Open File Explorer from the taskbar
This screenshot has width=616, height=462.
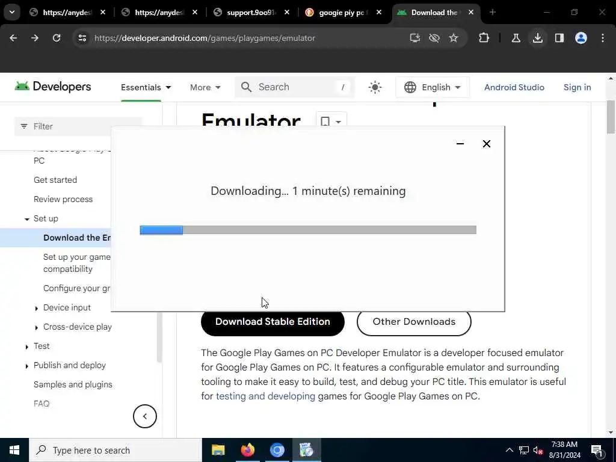(218, 450)
